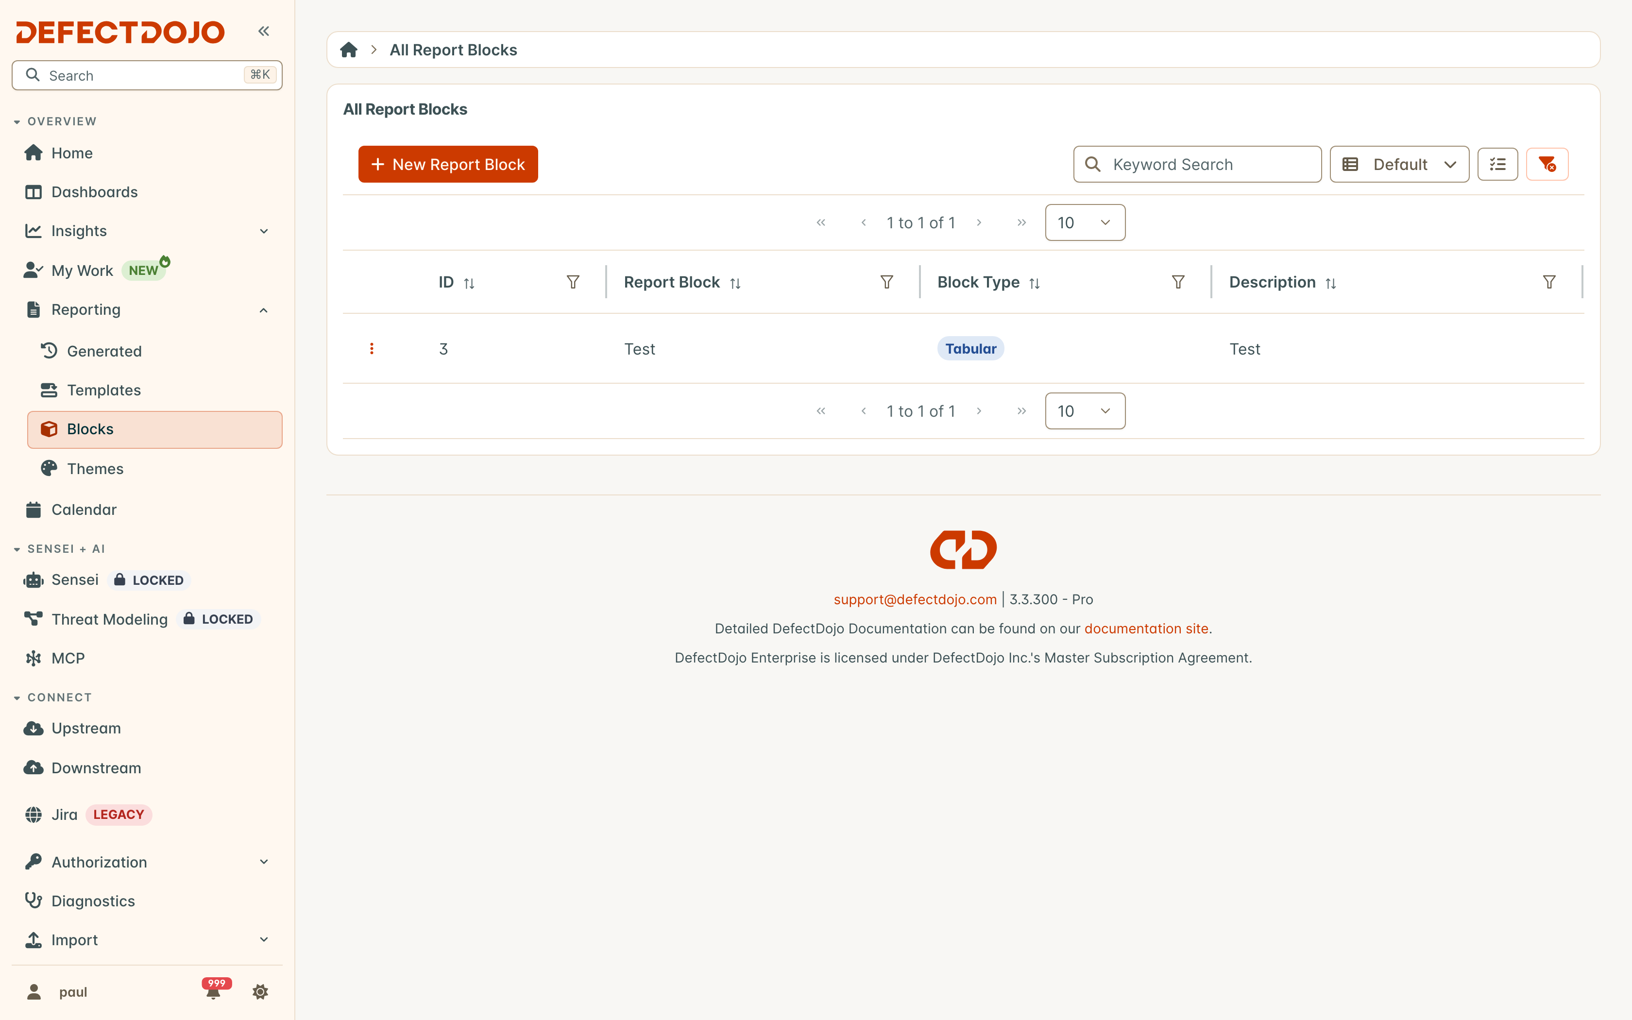Open notifications bell with 999 badge
Screen dimensions: 1632x1020
(x=215, y=990)
